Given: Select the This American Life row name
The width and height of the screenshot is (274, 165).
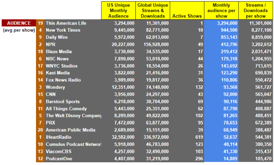Looking at the screenshot, I should [x=66, y=23].
